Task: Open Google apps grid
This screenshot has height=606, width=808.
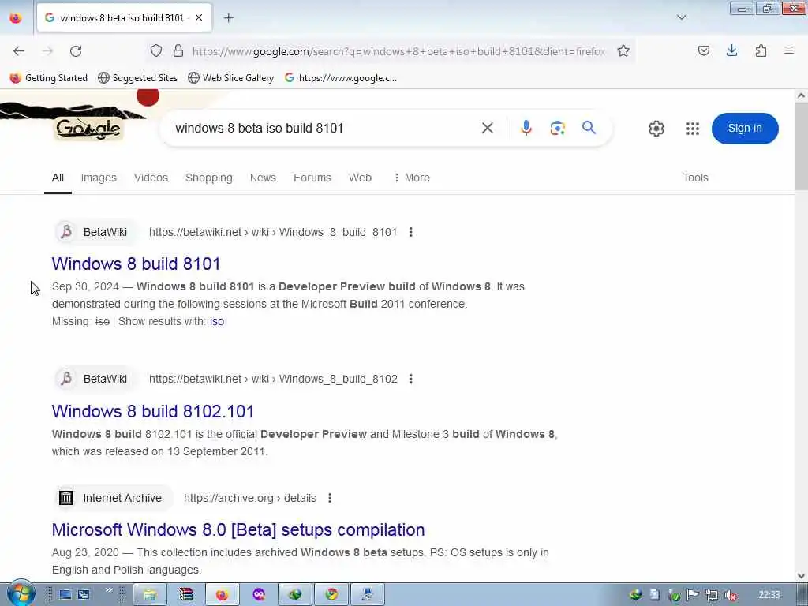Action: [x=693, y=129]
